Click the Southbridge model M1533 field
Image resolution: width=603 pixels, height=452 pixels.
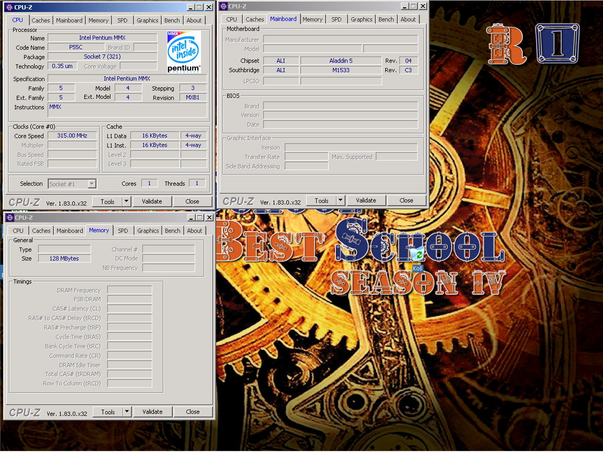coord(341,70)
